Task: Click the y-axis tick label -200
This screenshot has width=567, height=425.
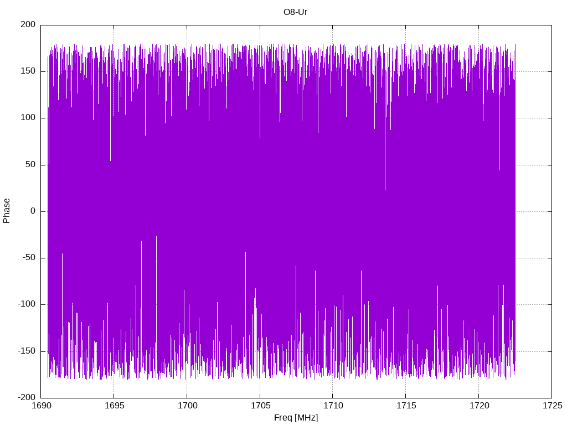Action: pyautogui.click(x=27, y=397)
